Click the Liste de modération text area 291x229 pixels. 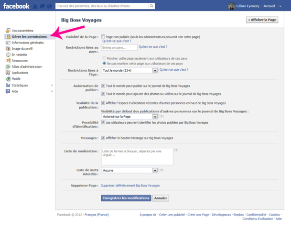click(x=137, y=156)
